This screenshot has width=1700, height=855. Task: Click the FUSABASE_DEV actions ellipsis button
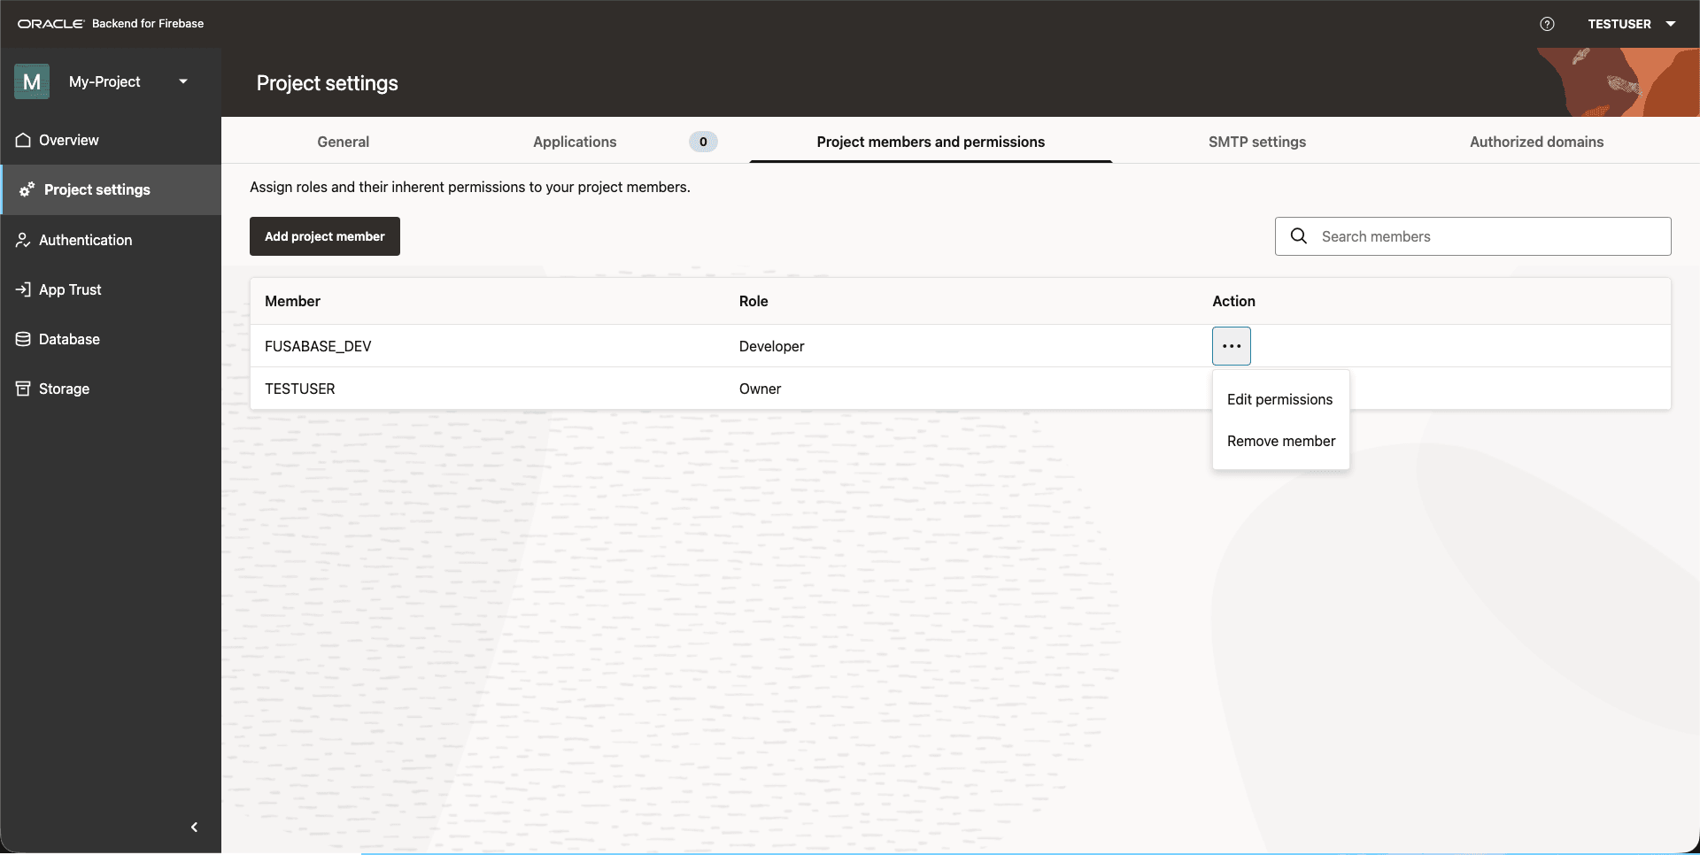point(1232,346)
